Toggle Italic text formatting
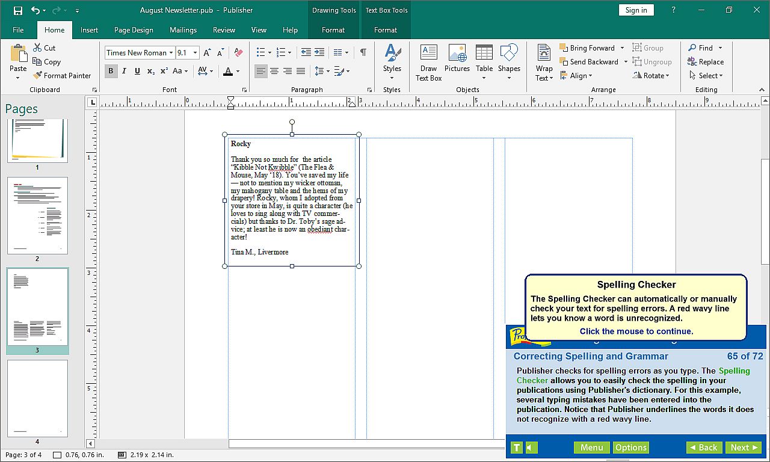The width and height of the screenshot is (770, 462). [x=124, y=71]
